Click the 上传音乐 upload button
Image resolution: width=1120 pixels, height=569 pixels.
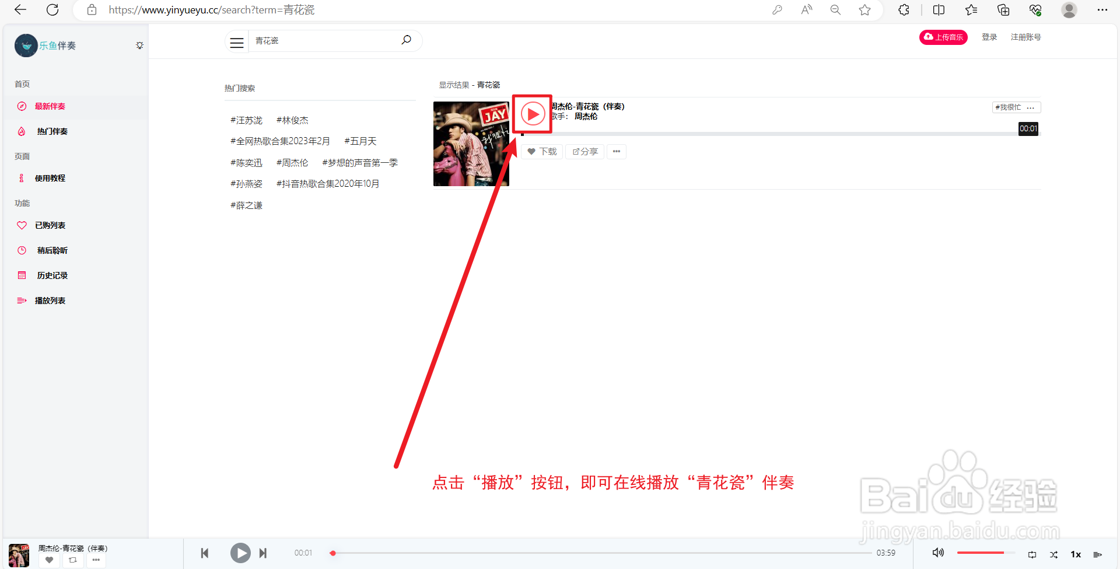point(943,37)
